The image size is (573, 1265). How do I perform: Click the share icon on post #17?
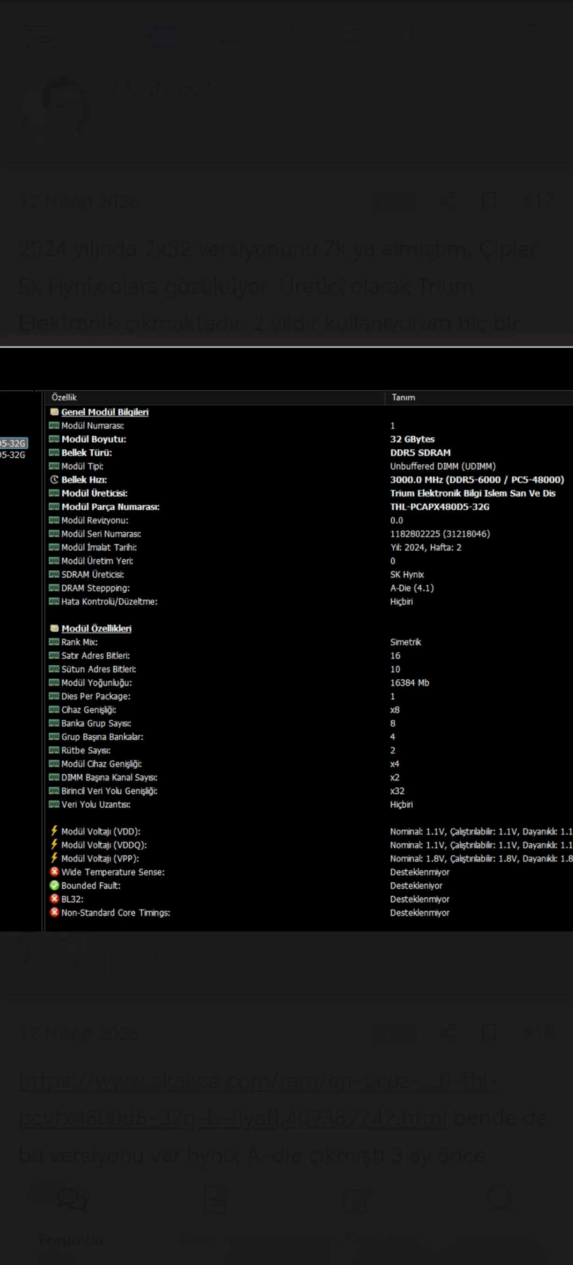click(x=447, y=201)
